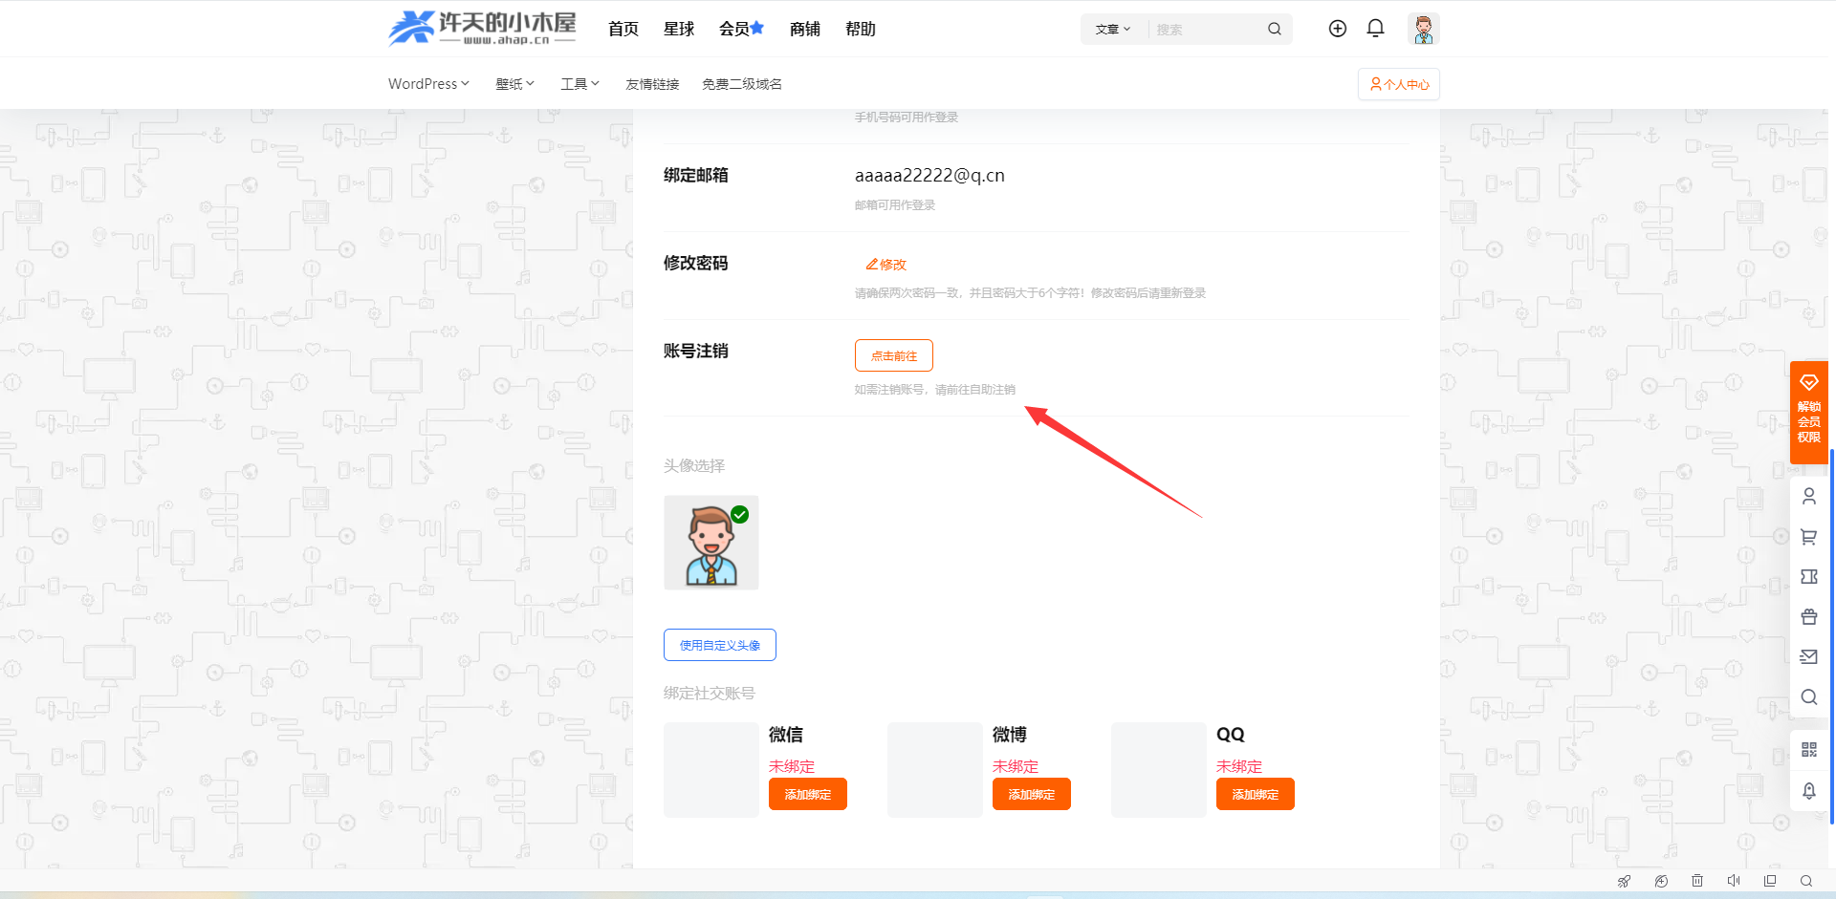The height and width of the screenshot is (899, 1836).
Task: Open the notification bell in right sidebar
Action: [x=1808, y=791]
